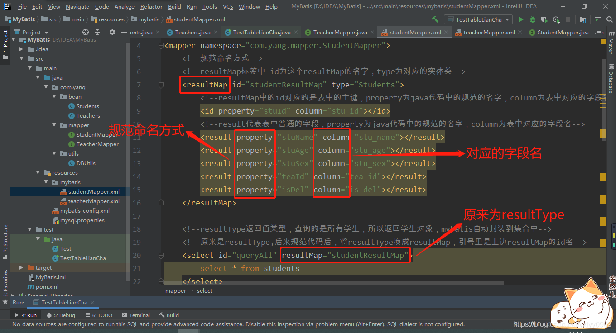This screenshot has height=333, width=616.
Task: Open the 5: Debug tool window
Action: pos(61,315)
